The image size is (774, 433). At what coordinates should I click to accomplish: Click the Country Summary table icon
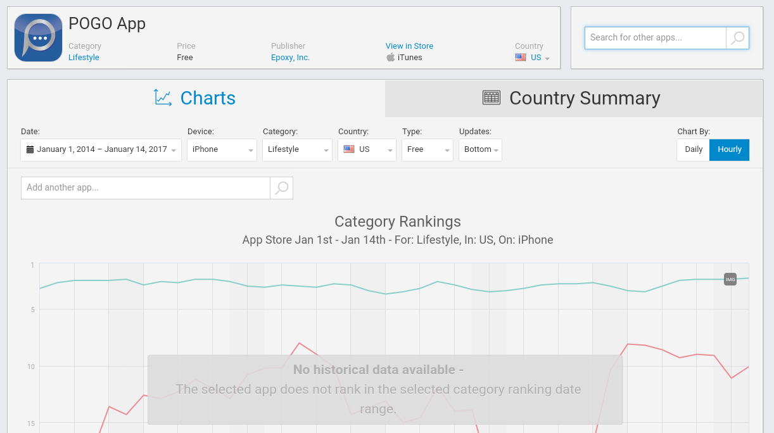click(492, 97)
